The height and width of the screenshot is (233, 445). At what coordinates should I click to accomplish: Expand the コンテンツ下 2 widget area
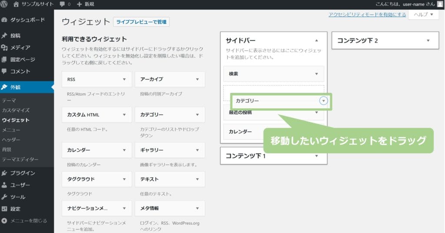pyautogui.click(x=428, y=40)
